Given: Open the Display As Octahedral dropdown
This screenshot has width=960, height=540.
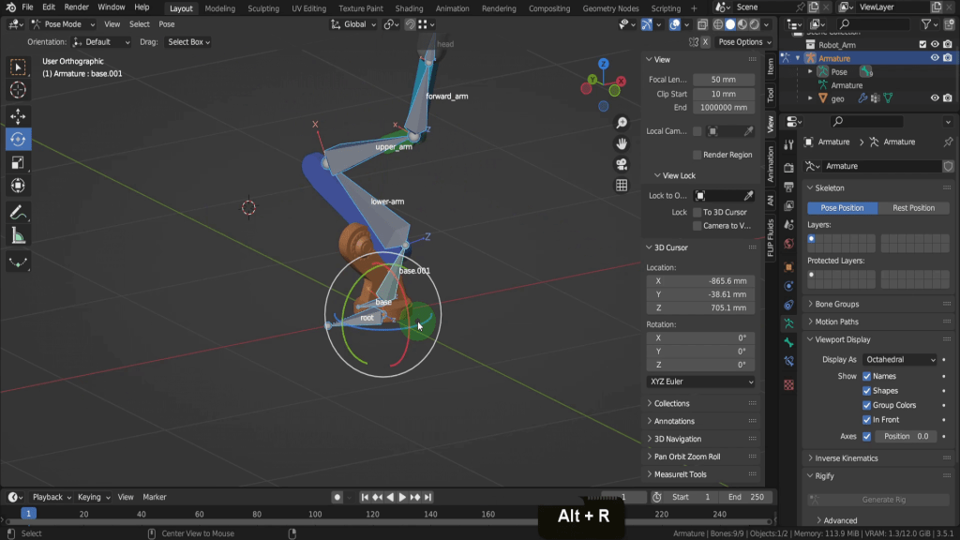Looking at the screenshot, I should [900, 360].
